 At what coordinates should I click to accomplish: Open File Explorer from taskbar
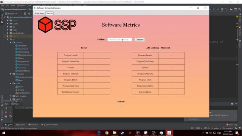point(115,133)
